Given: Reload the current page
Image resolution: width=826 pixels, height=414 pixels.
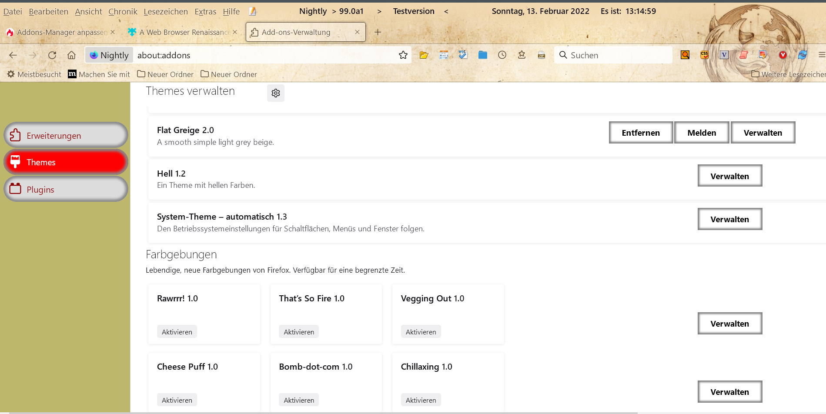Looking at the screenshot, I should [x=52, y=55].
